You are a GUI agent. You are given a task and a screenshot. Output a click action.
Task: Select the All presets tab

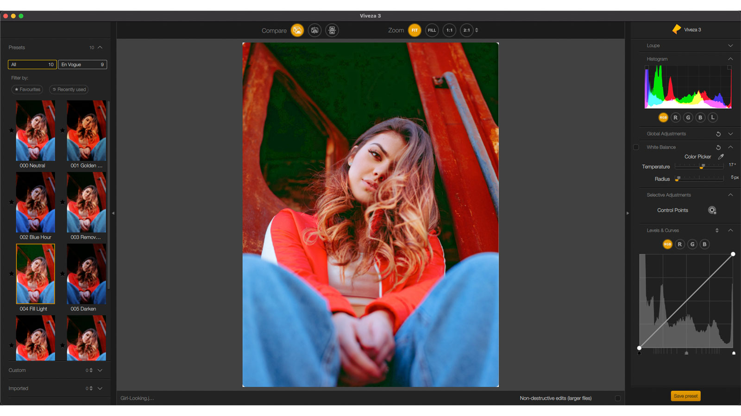coord(32,65)
